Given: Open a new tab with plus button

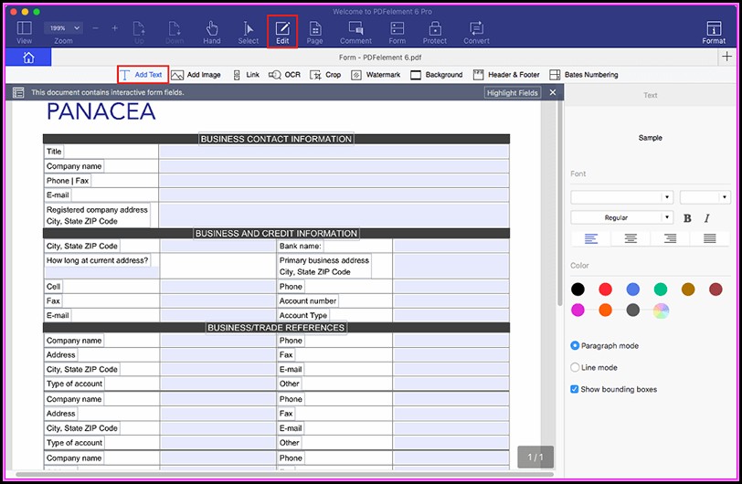Looking at the screenshot, I should click(x=727, y=58).
